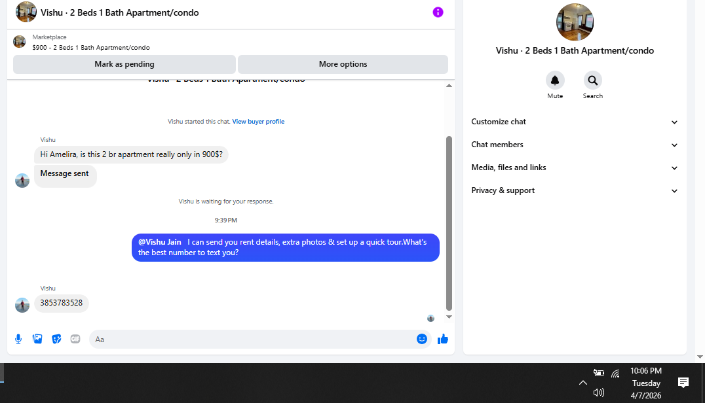Choose a sticker icon
This screenshot has height=403, width=705.
[x=56, y=339]
